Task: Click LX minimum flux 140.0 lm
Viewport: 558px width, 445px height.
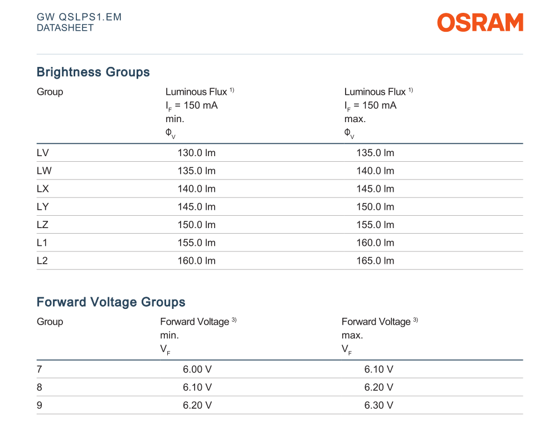Action: pyautogui.click(x=196, y=188)
